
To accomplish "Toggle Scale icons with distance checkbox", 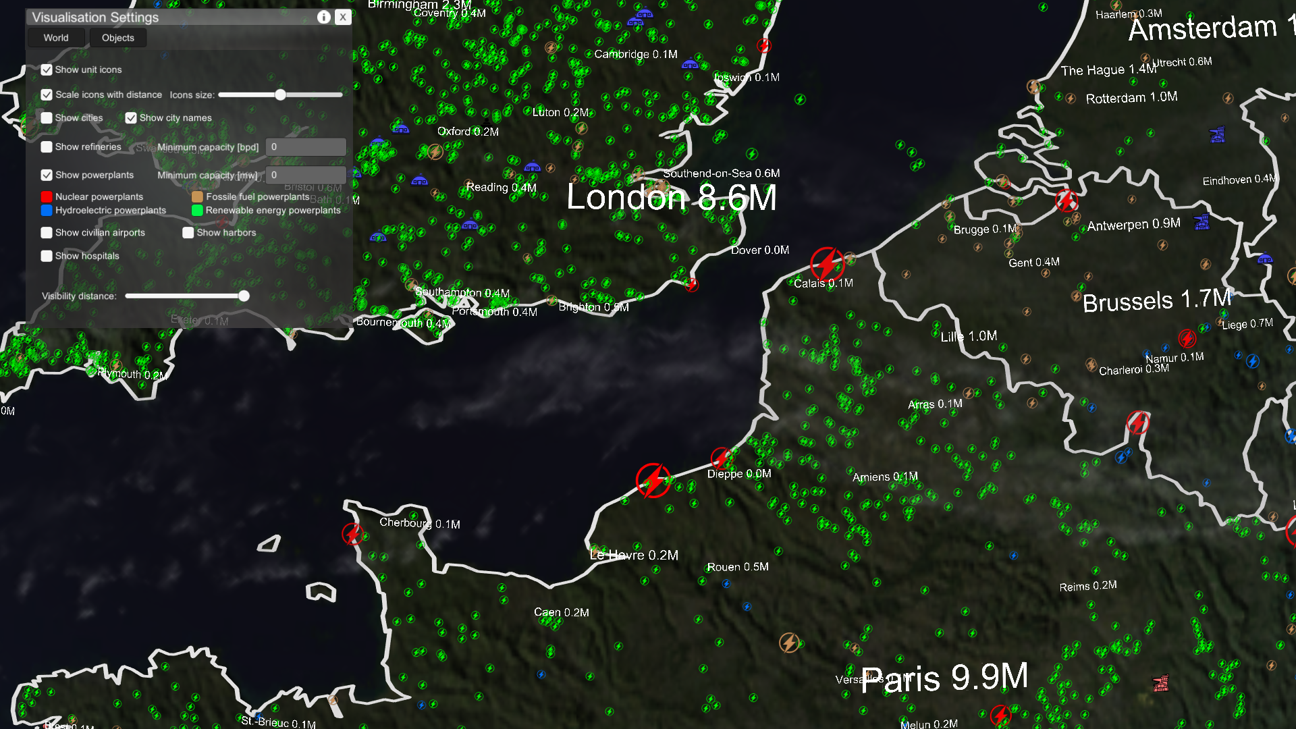I will pos(47,94).
